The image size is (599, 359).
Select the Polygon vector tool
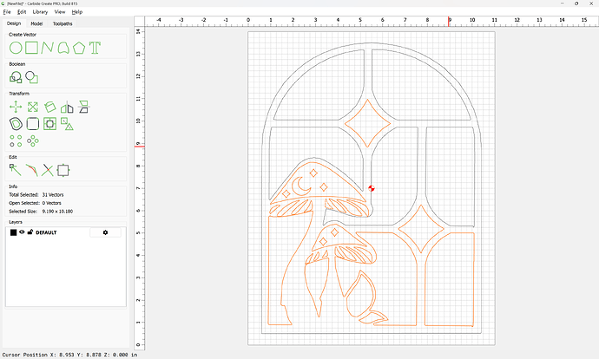click(79, 48)
